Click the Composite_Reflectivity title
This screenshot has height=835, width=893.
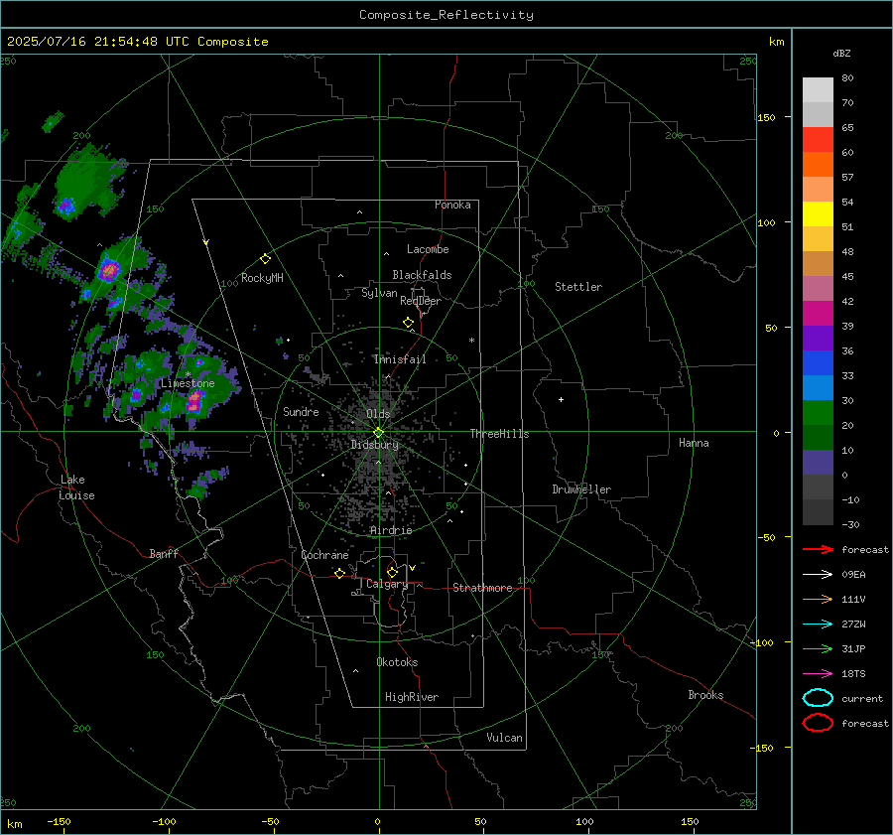(x=446, y=15)
